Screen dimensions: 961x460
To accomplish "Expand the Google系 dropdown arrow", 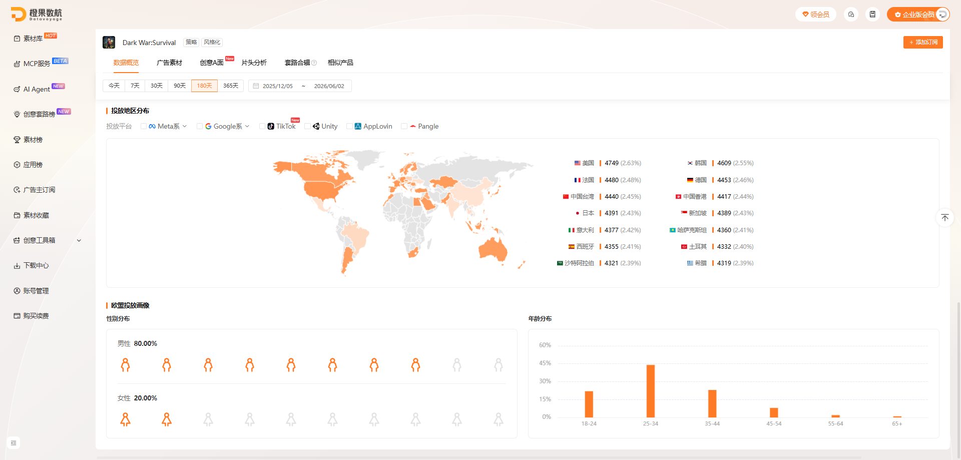I will click(x=247, y=127).
